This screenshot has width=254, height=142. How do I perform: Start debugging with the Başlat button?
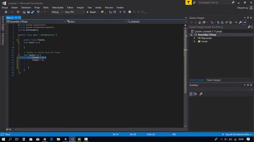click(91, 12)
